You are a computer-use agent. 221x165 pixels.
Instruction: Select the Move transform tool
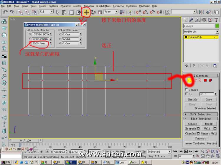click(86, 12)
